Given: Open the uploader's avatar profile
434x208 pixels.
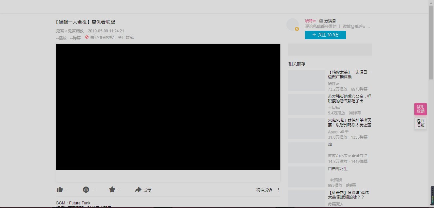Looking at the screenshot, I should [x=292, y=25].
